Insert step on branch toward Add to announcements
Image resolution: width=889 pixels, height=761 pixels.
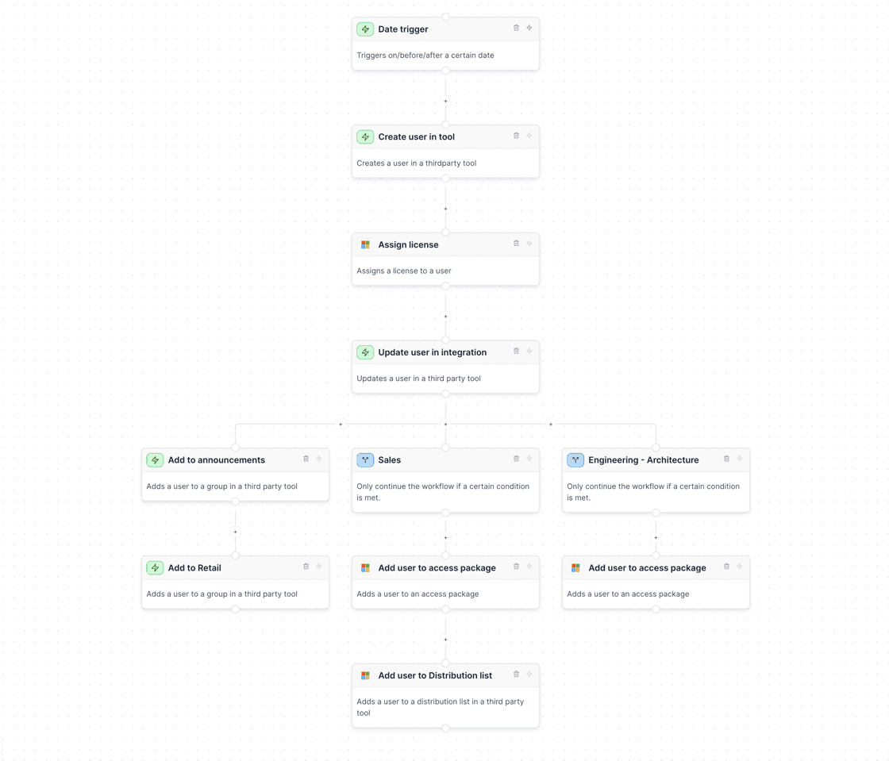(341, 424)
